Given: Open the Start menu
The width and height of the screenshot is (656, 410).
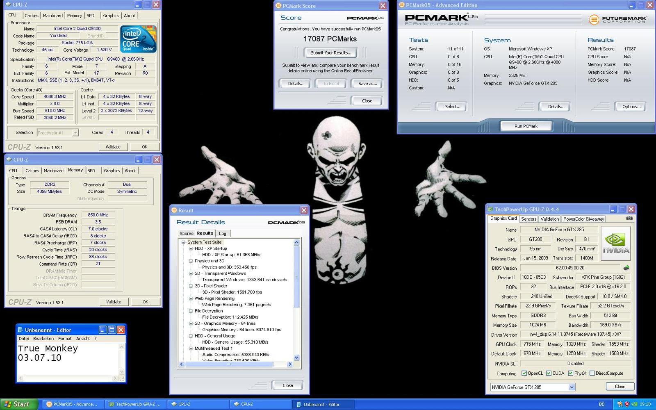Looking at the screenshot, I should pos(20,404).
